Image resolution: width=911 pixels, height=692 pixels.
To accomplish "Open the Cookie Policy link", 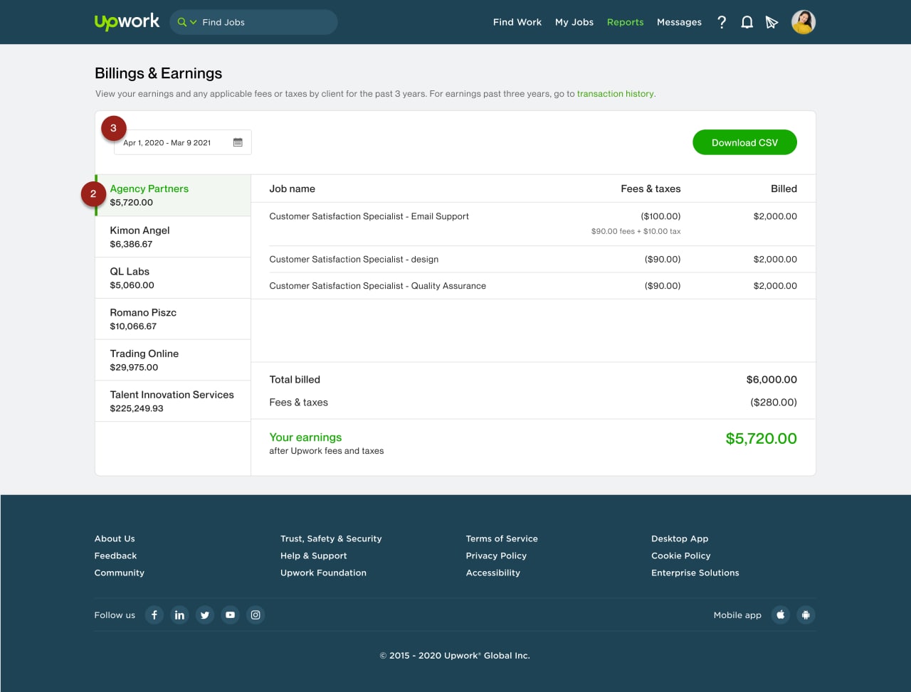I will 681,555.
